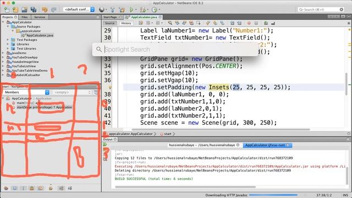Viewport: 352px width, 198px height.
Task: Open the Start Page tab
Action: [x=112, y=17]
